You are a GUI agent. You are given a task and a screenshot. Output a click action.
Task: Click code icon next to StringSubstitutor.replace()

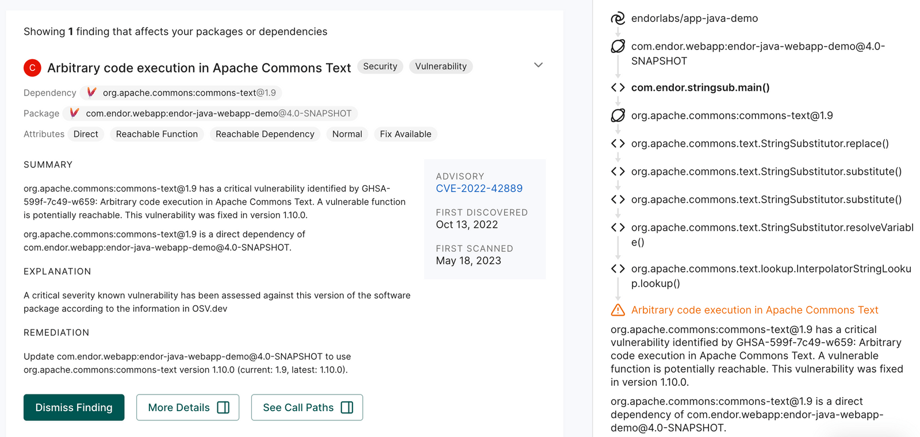(x=618, y=144)
